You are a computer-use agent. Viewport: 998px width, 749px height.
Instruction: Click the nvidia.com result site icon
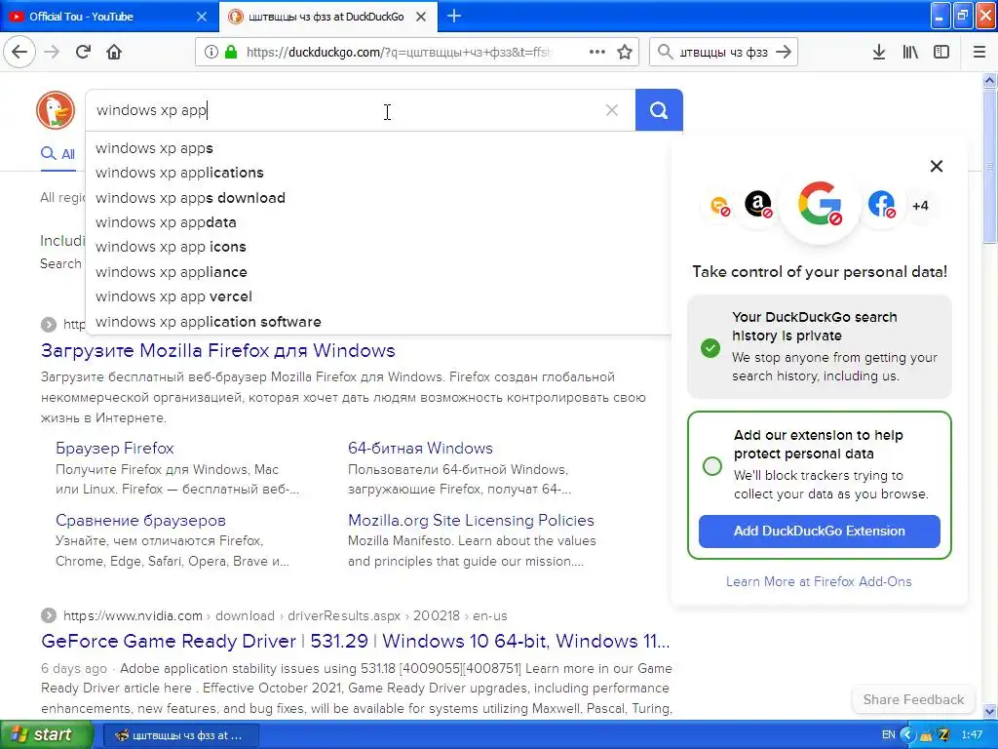click(49, 615)
